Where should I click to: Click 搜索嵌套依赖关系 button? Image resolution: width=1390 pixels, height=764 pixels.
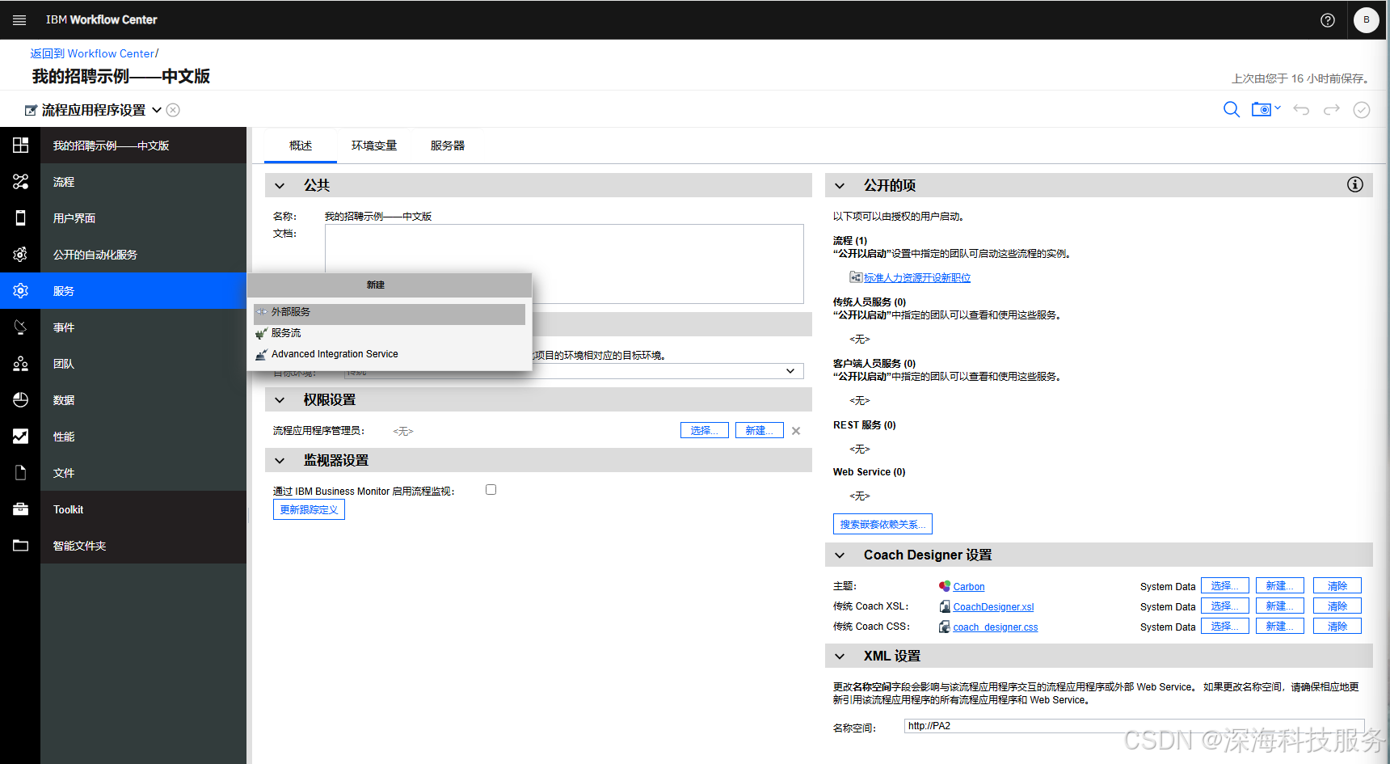(882, 524)
